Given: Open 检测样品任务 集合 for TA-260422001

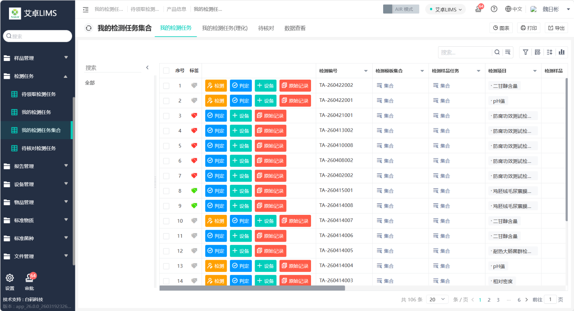Looking at the screenshot, I should coord(436,101).
